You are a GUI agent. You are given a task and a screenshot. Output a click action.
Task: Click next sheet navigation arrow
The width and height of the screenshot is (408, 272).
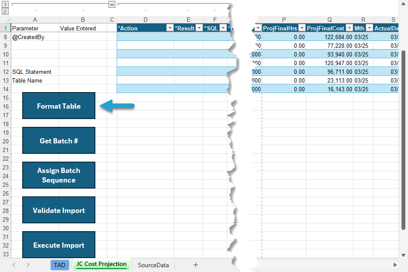pyautogui.click(x=27, y=265)
